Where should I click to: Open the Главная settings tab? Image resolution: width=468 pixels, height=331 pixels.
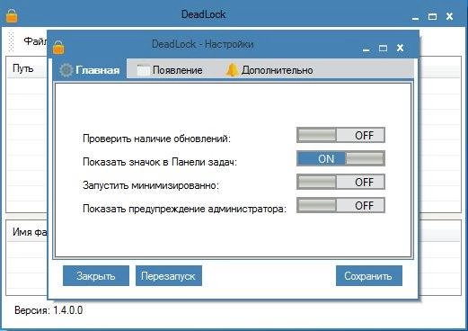point(90,69)
